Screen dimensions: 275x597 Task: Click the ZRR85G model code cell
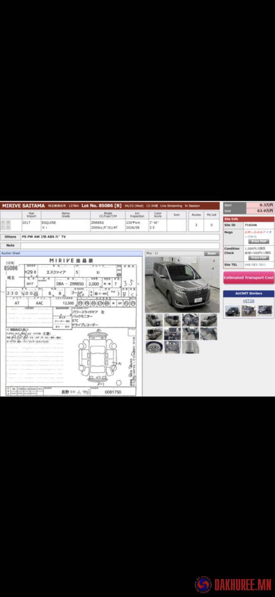coord(98,222)
